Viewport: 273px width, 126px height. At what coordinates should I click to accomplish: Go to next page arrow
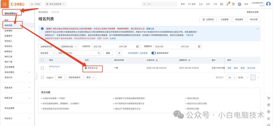click(258, 78)
